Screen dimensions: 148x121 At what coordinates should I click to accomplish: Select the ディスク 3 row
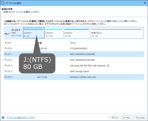(74, 65)
